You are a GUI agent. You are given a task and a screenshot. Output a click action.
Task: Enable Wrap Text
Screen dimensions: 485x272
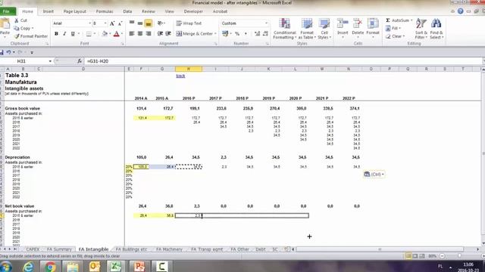tap(189, 23)
